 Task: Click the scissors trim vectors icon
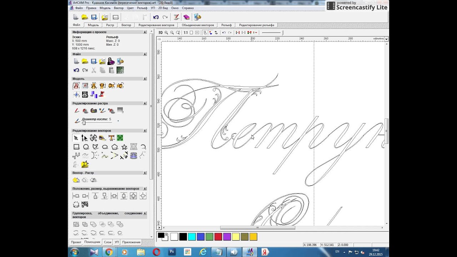pyautogui.click(x=124, y=155)
